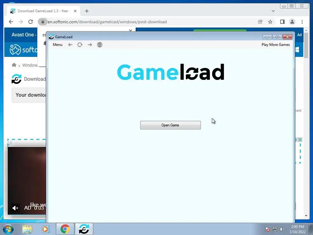
Task: Reload page in GameLoad toolbar
Action: coord(80,45)
